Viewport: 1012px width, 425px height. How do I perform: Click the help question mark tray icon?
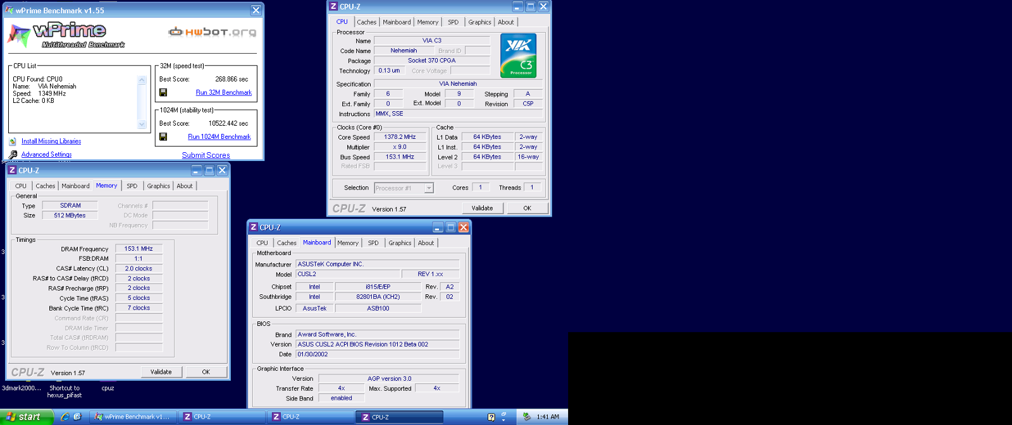(491, 417)
